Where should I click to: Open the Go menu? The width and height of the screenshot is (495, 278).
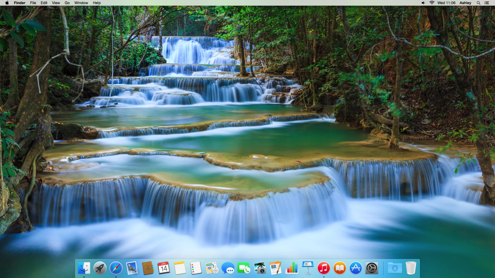click(x=67, y=3)
